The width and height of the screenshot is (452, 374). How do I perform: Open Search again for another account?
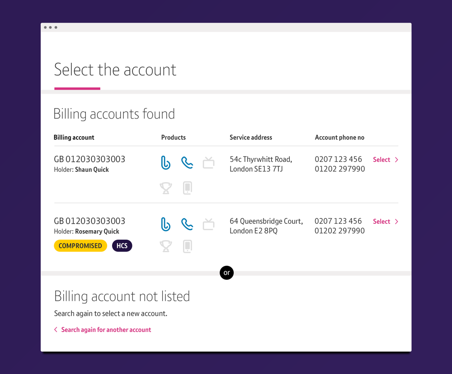tap(106, 330)
